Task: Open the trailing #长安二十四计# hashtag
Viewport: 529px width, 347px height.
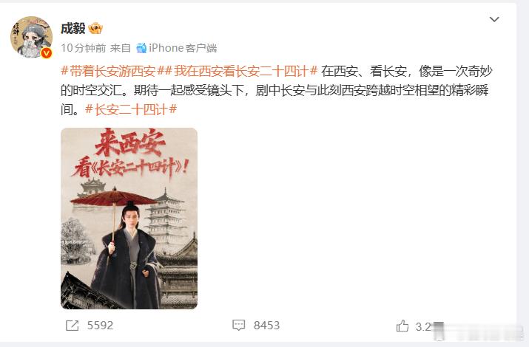Action: click(x=131, y=109)
